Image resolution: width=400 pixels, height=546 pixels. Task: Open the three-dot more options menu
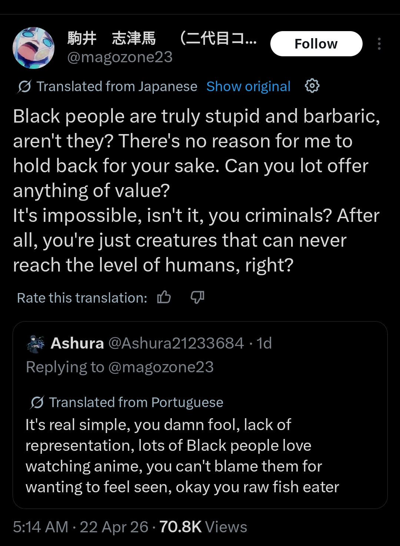[x=379, y=44]
